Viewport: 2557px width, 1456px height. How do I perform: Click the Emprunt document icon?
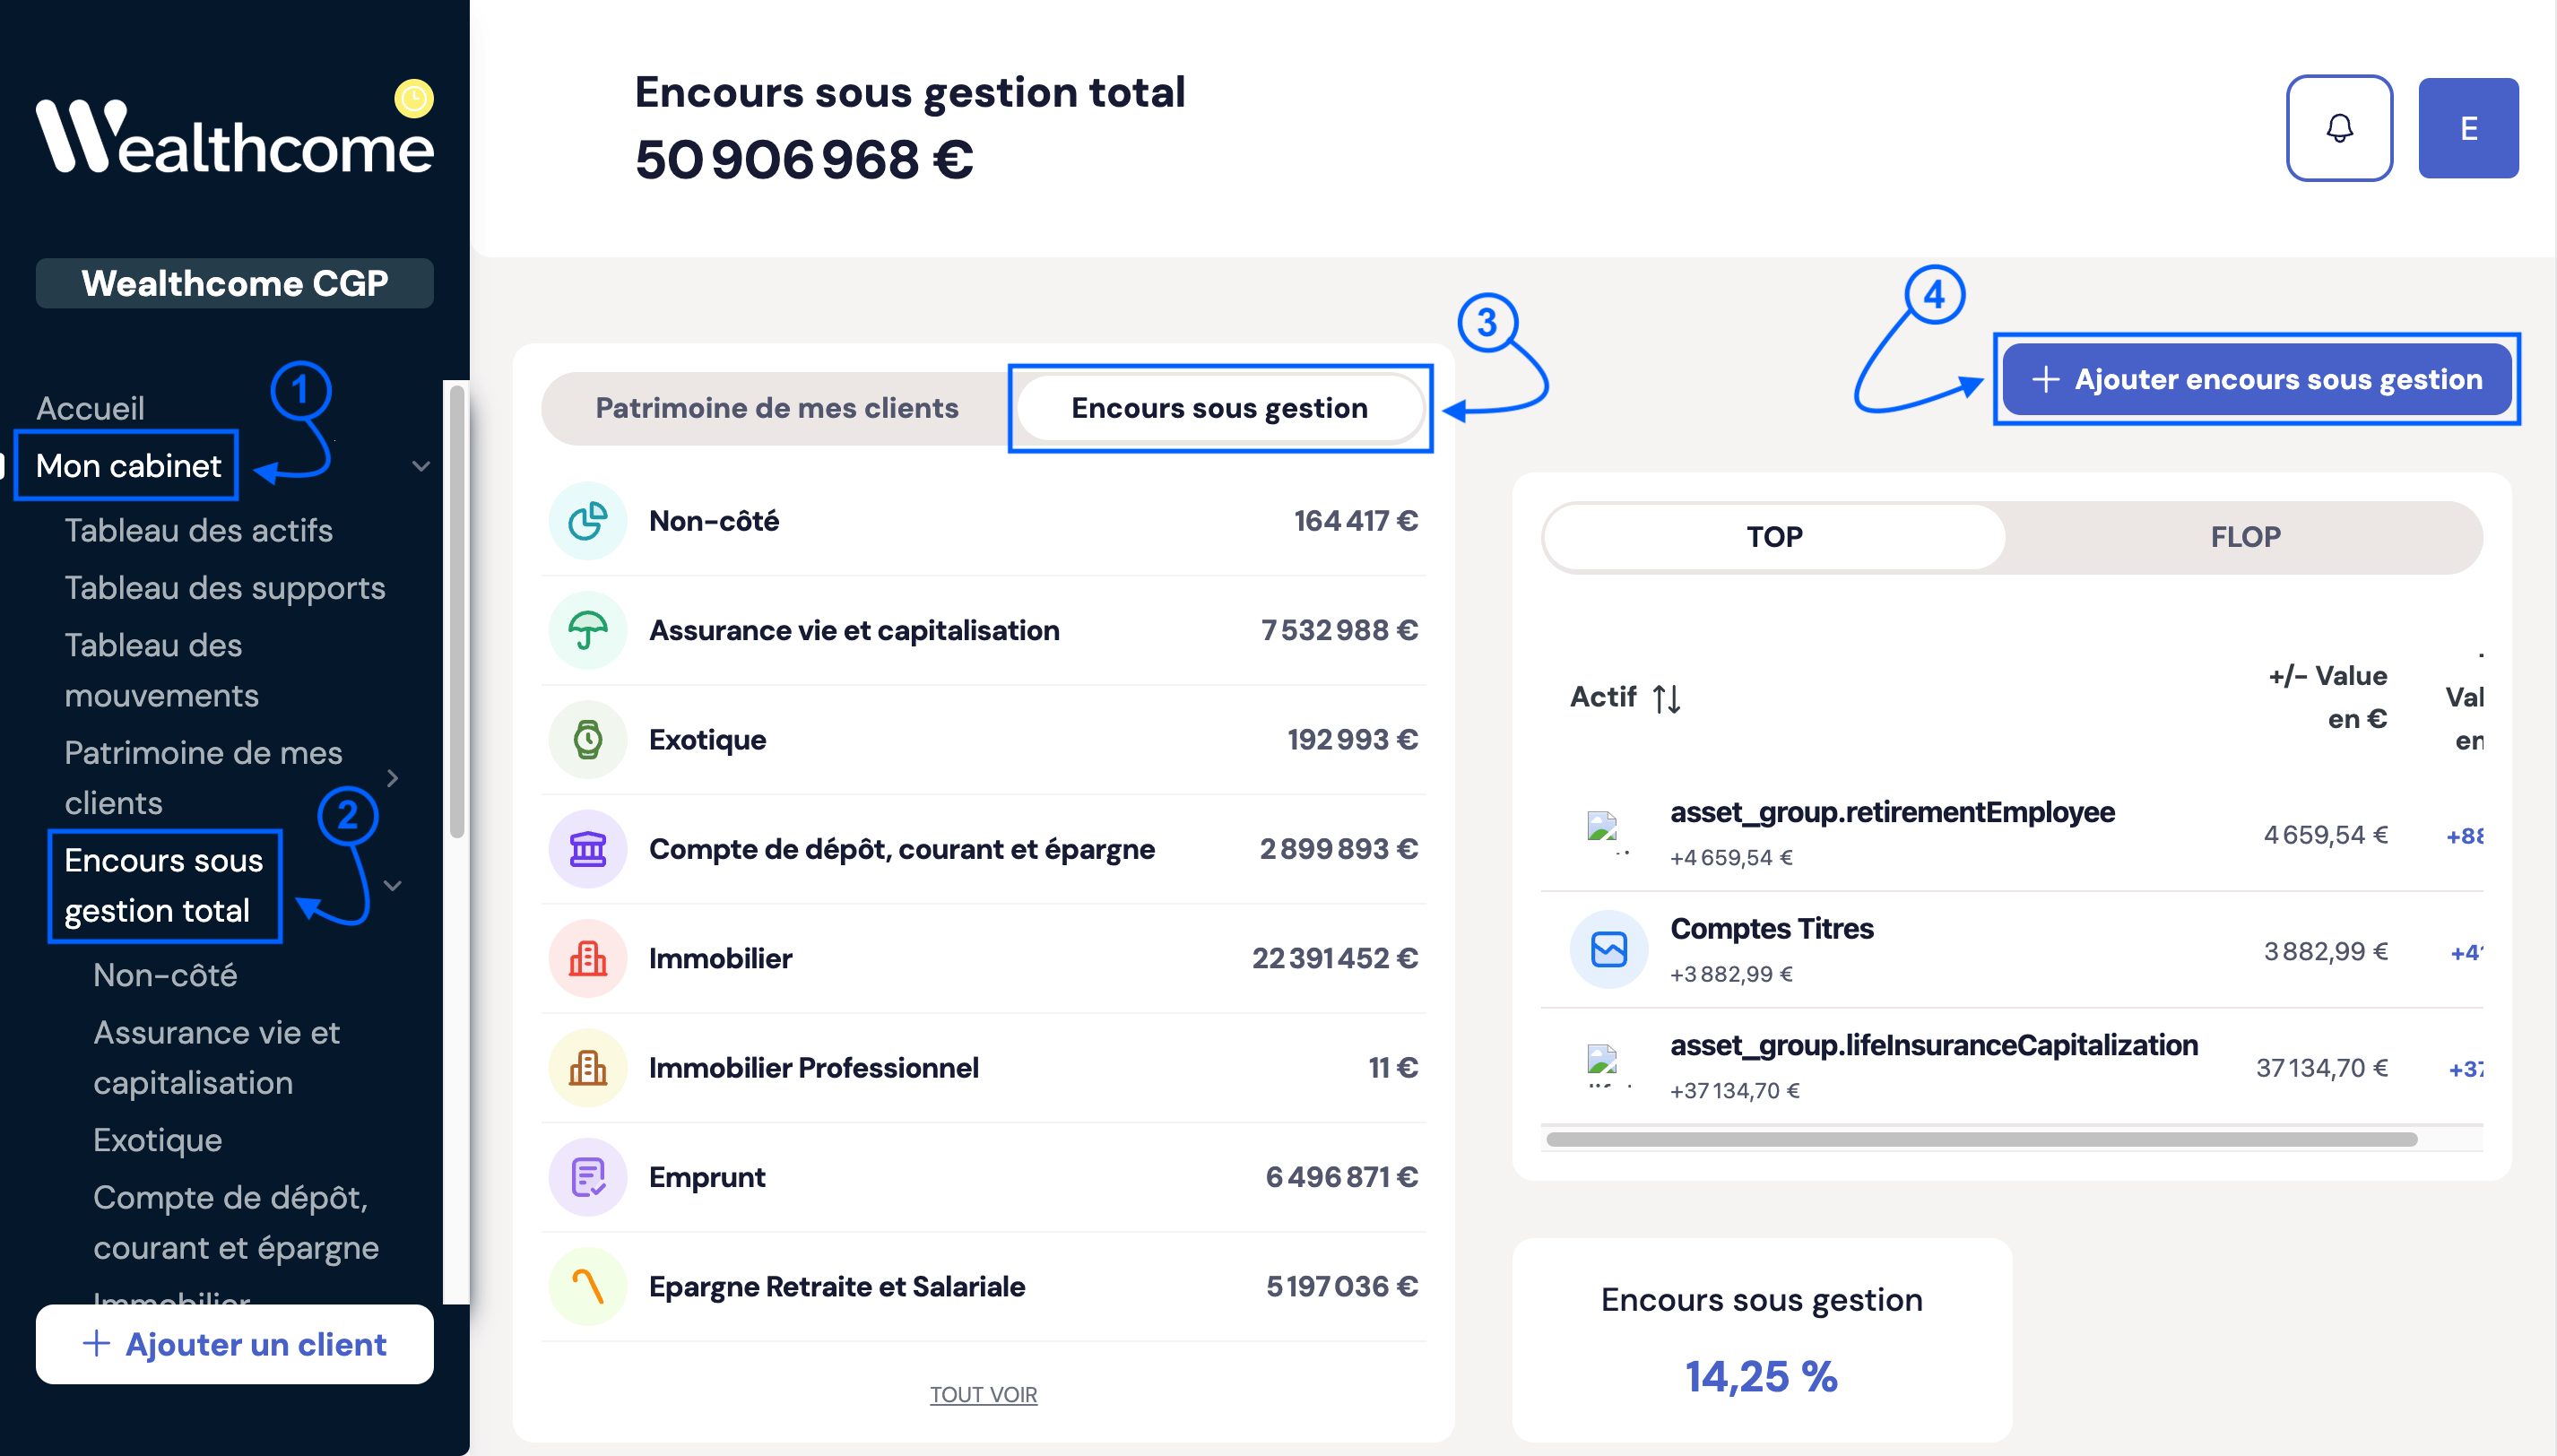click(x=587, y=1177)
